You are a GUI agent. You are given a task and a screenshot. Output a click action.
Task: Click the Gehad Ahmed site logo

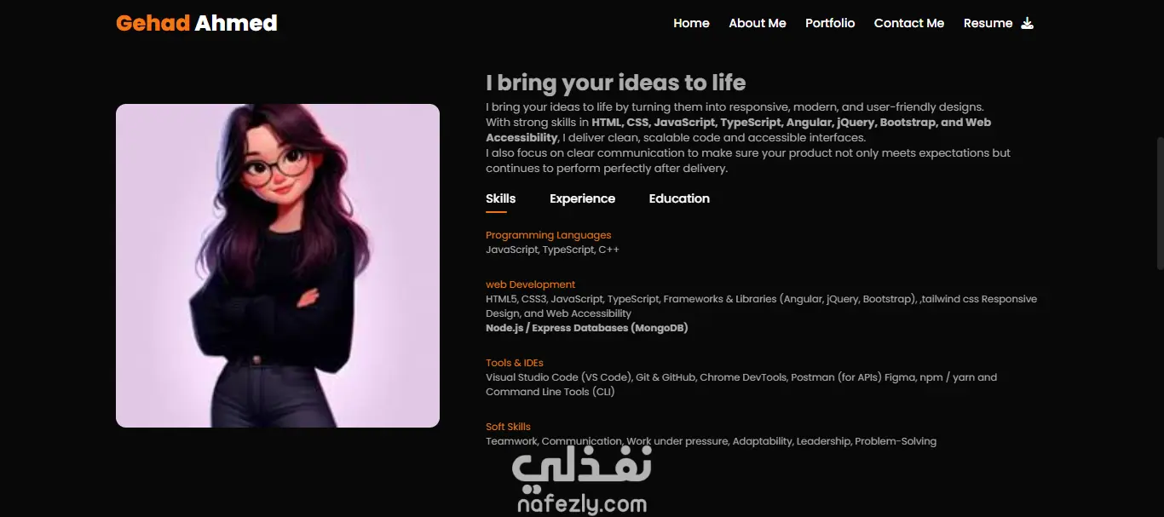coord(197,23)
